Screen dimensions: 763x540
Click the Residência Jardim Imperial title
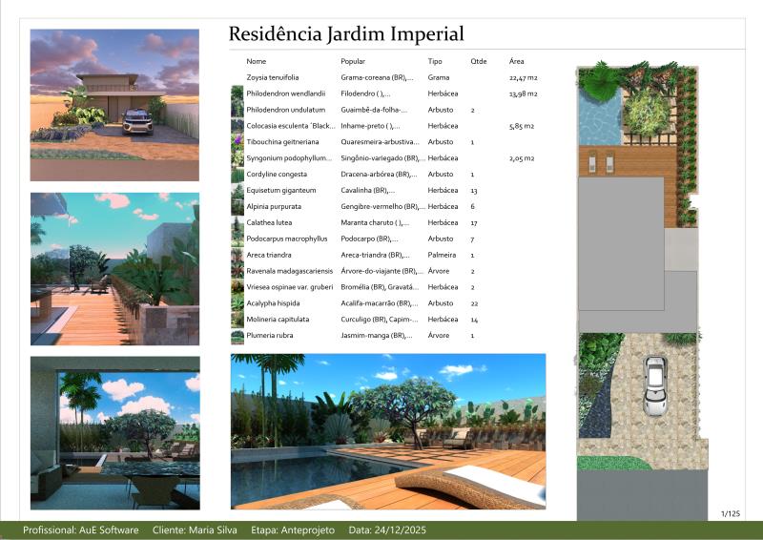(346, 34)
